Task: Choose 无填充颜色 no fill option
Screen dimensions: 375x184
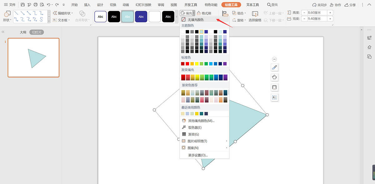Action: (x=204, y=19)
